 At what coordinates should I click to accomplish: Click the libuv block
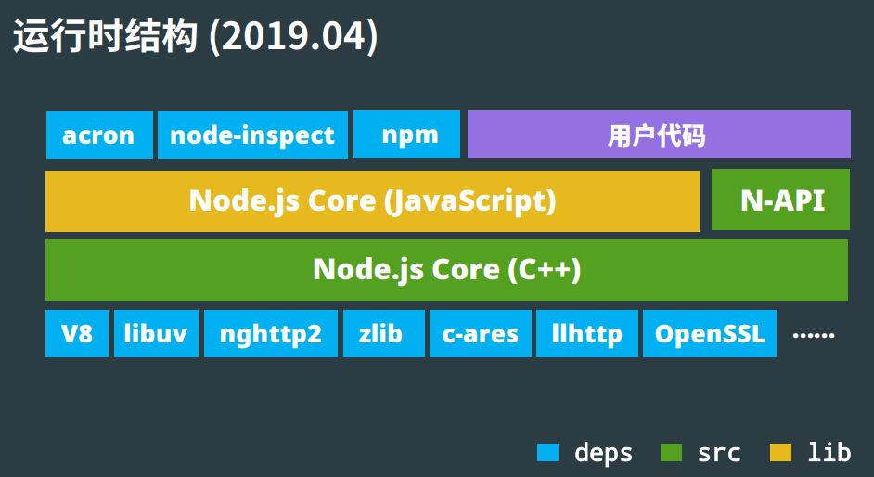coord(156,334)
